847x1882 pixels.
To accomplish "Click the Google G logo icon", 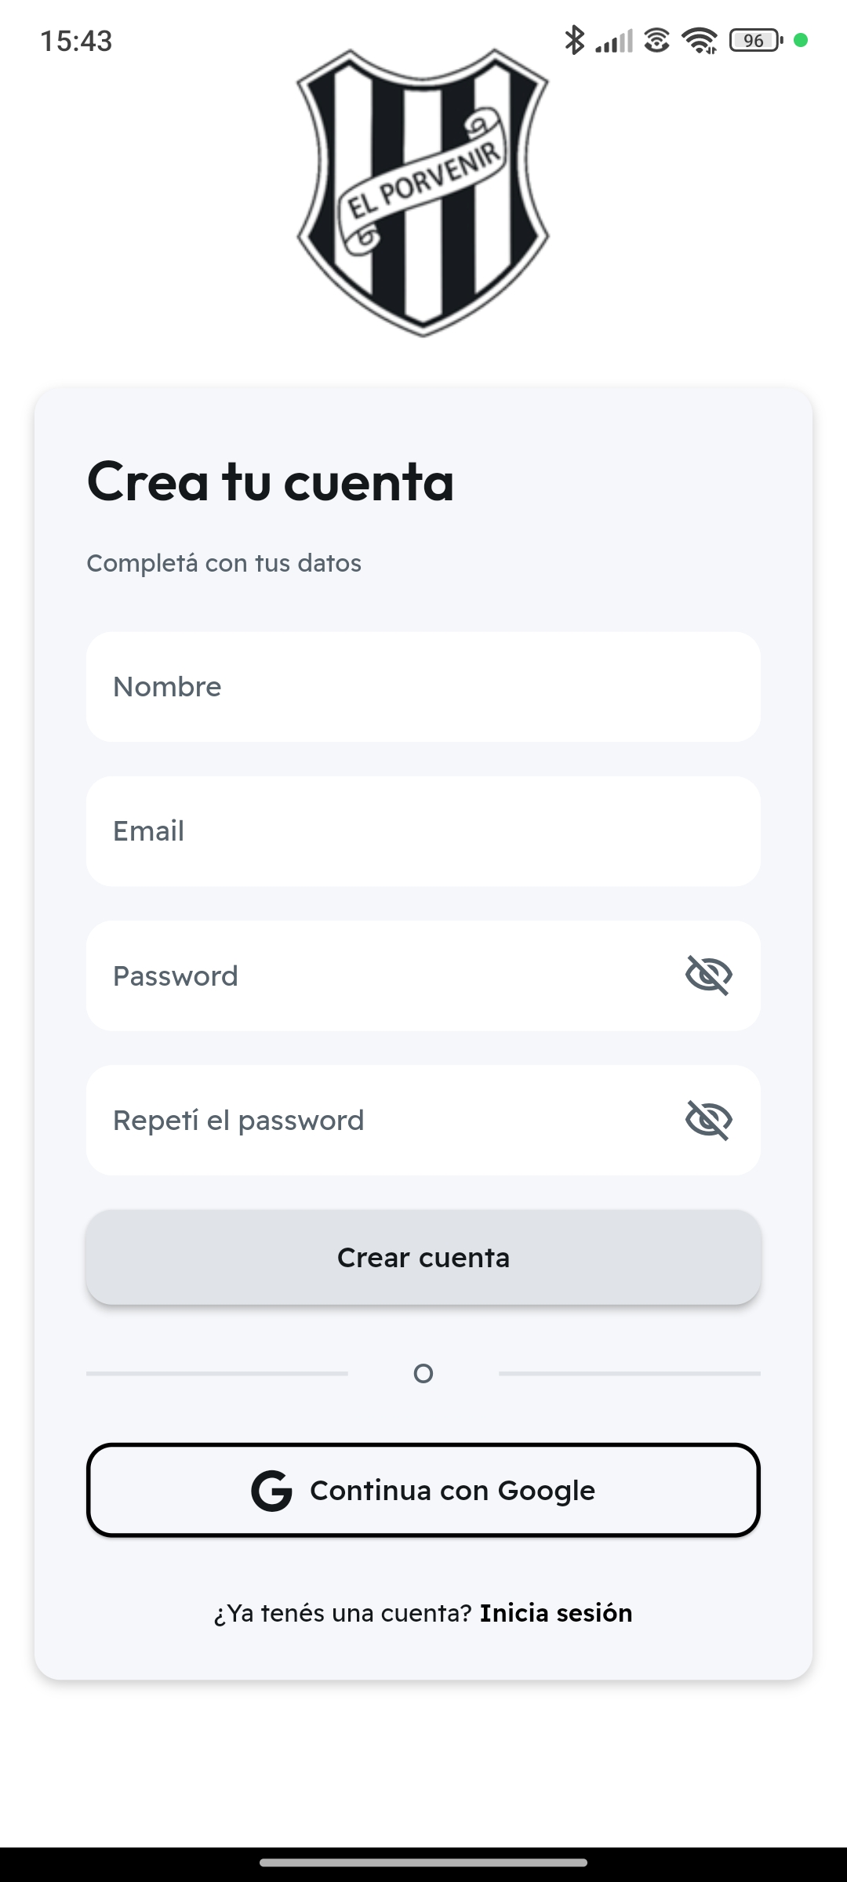I will [271, 1491].
